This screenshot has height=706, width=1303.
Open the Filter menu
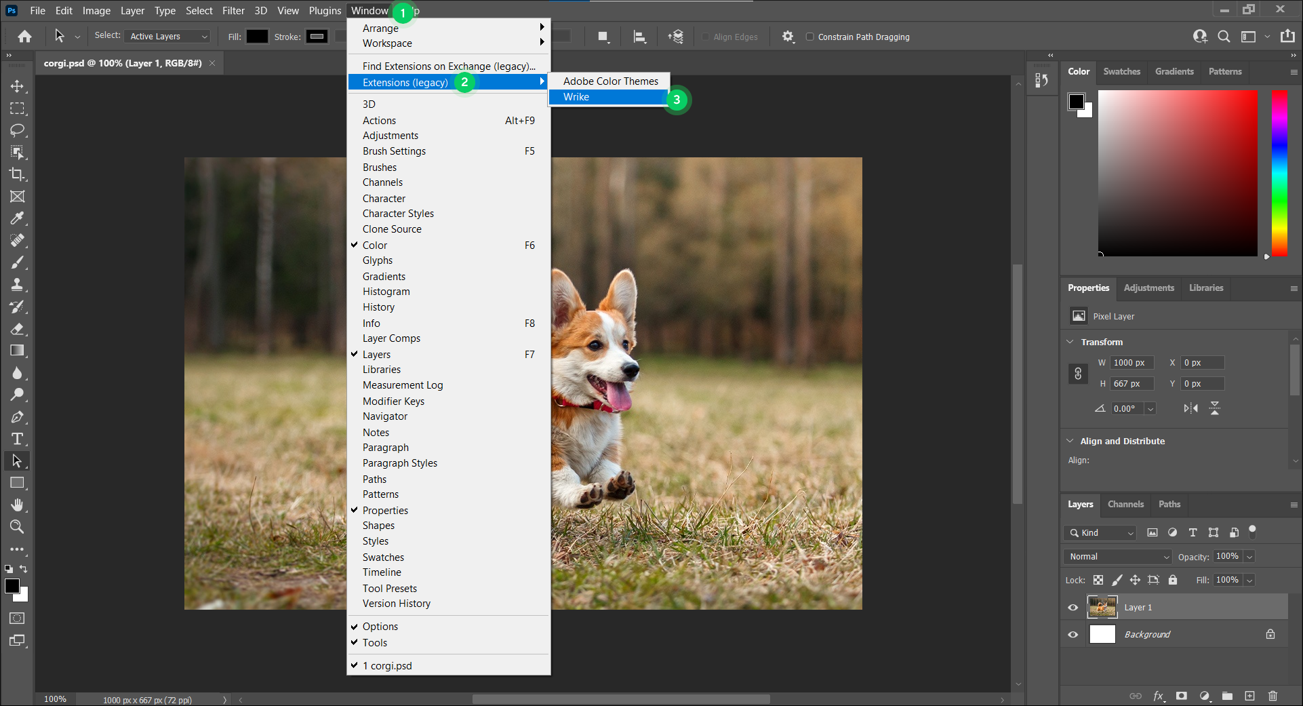point(233,11)
